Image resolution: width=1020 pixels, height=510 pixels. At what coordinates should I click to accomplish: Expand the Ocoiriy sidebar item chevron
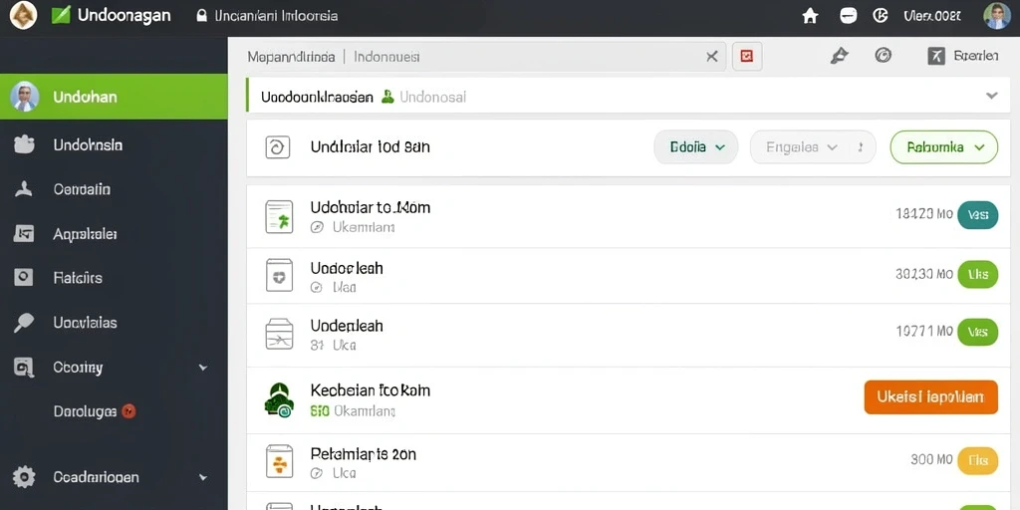point(203,368)
